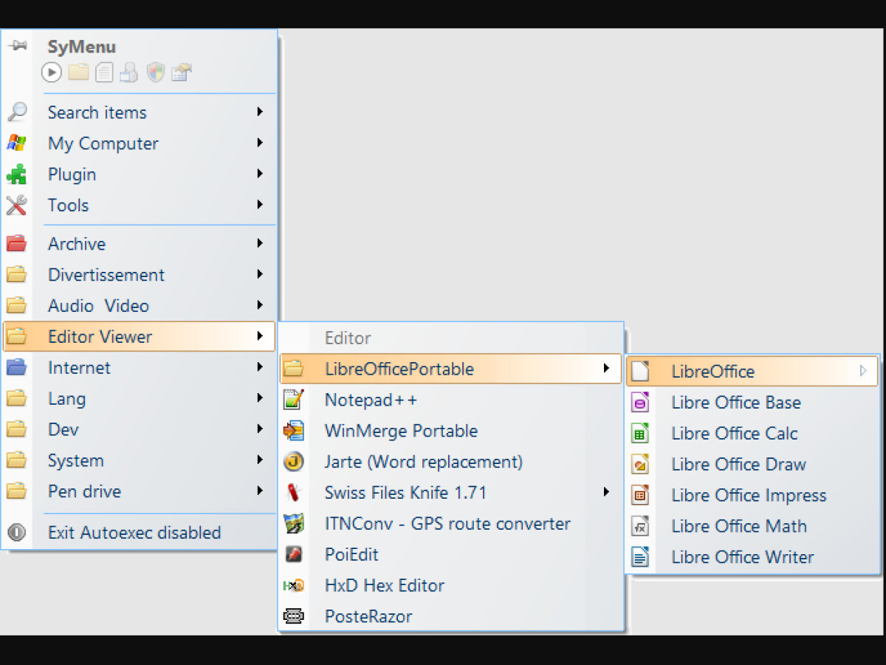
Task: Click the Libre Office Calc spreadsheet icon
Action: [640, 433]
